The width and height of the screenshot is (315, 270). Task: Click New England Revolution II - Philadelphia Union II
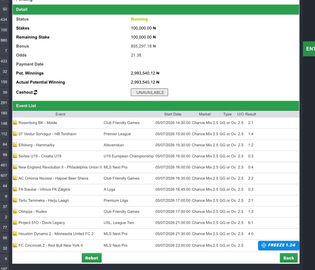pyautogui.click(x=60, y=167)
